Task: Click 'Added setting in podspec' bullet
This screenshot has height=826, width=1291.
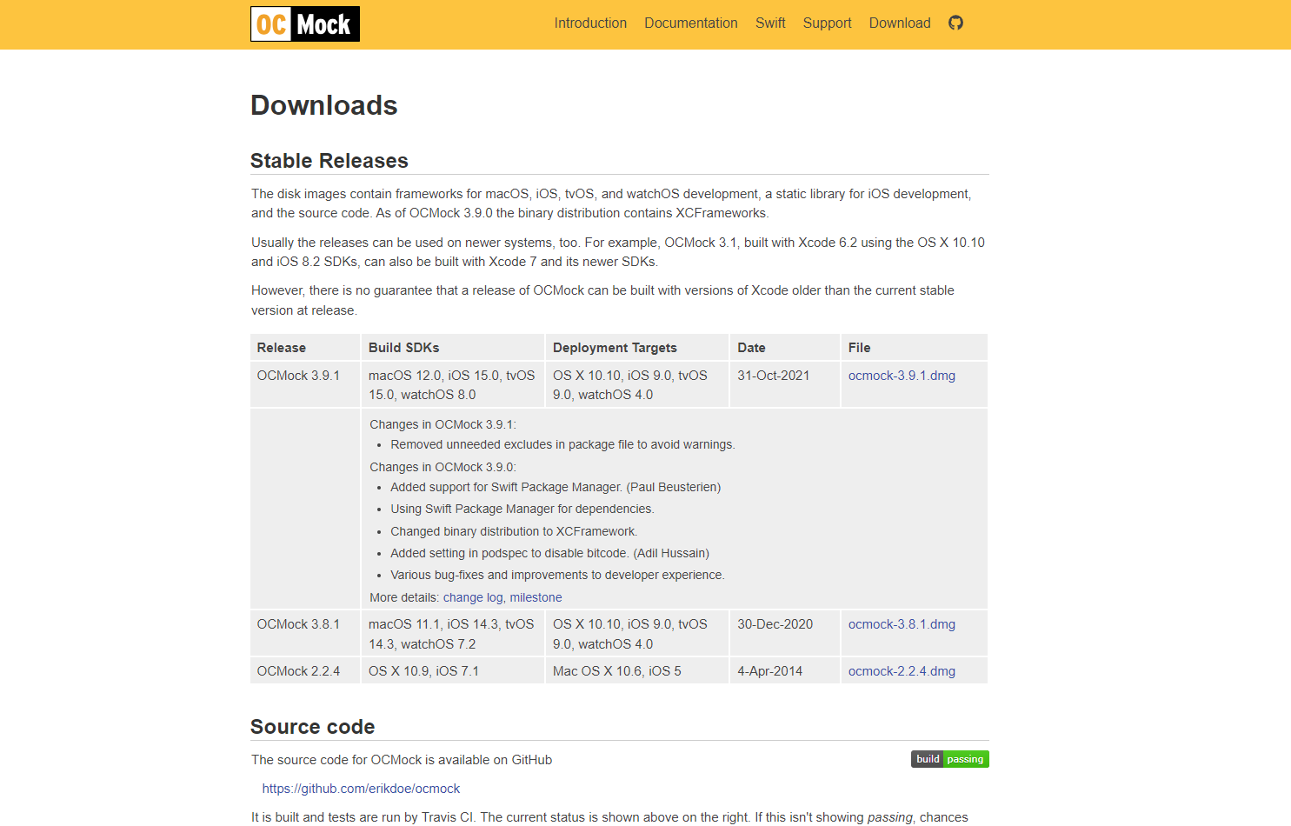Action: pos(549,553)
